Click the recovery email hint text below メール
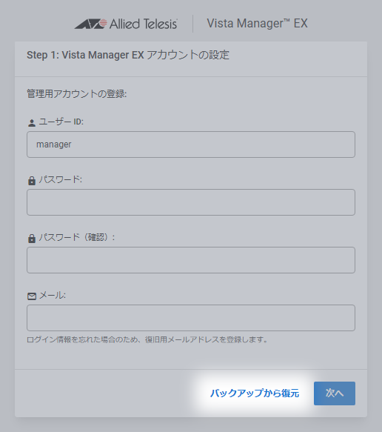The width and height of the screenshot is (382, 432). coord(147,339)
